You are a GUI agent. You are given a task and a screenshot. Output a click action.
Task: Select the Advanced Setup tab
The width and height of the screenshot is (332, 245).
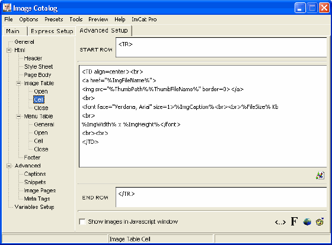click(x=104, y=30)
